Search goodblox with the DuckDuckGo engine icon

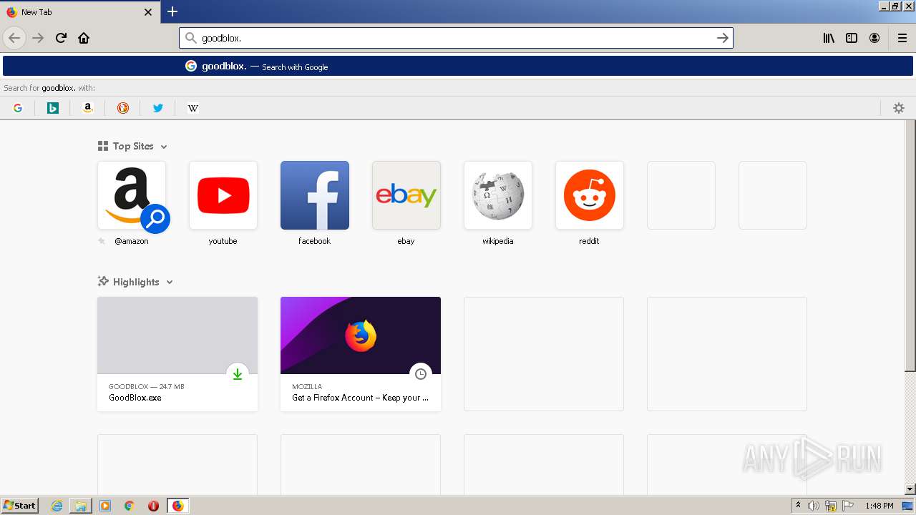pos(123,108)
